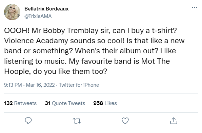Click the word Hoople in the tweet
Viewport: 202px width, 133px height.
17,72
